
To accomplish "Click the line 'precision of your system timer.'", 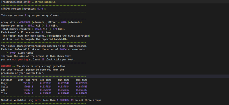I will [23, 73].
